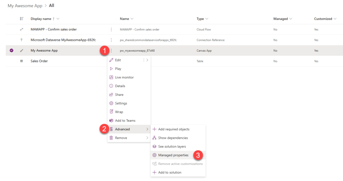Click the cloud flow icon beside MAWAPP row

21,29
